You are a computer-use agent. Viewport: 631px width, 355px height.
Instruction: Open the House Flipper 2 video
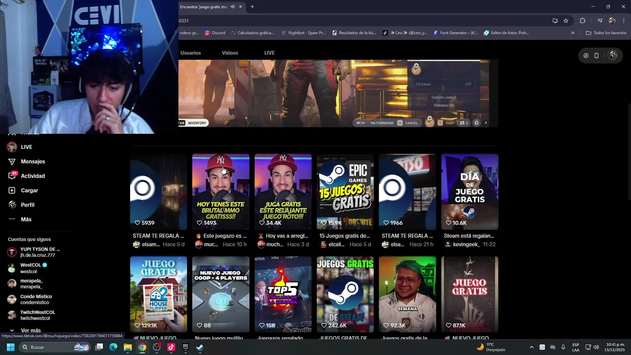[x=159, y=294]
